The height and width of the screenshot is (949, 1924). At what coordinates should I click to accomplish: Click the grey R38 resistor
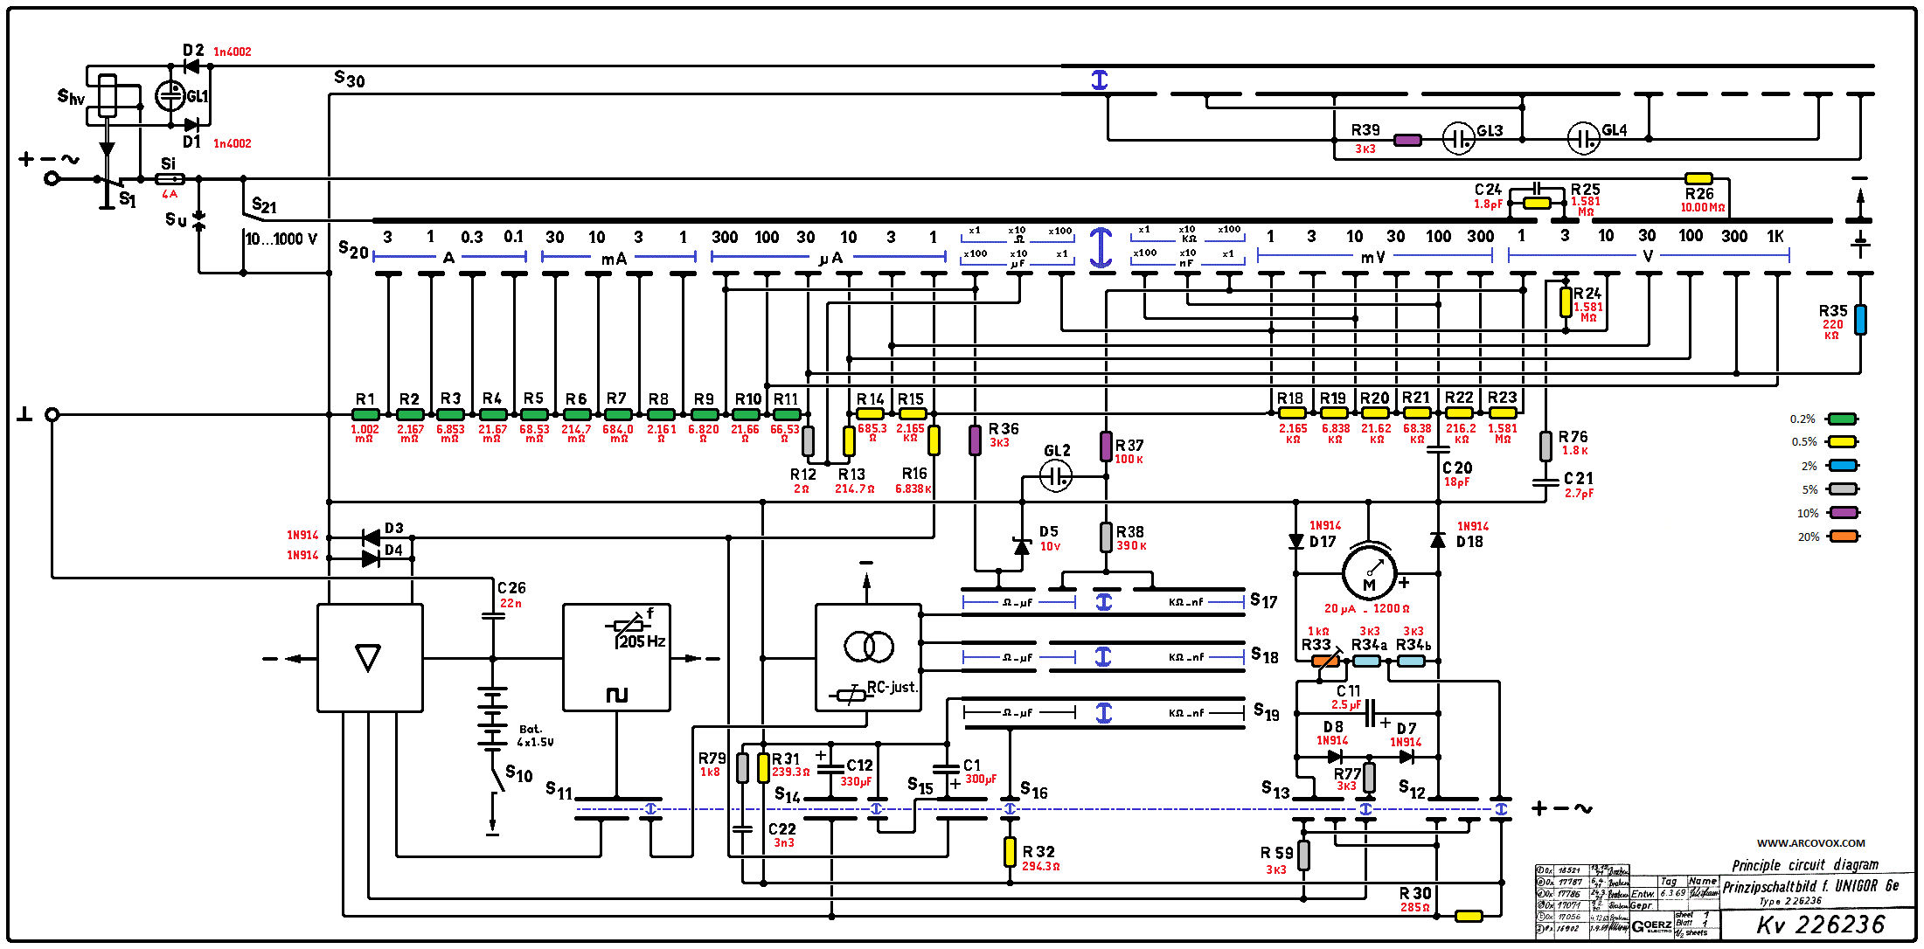1106,537
